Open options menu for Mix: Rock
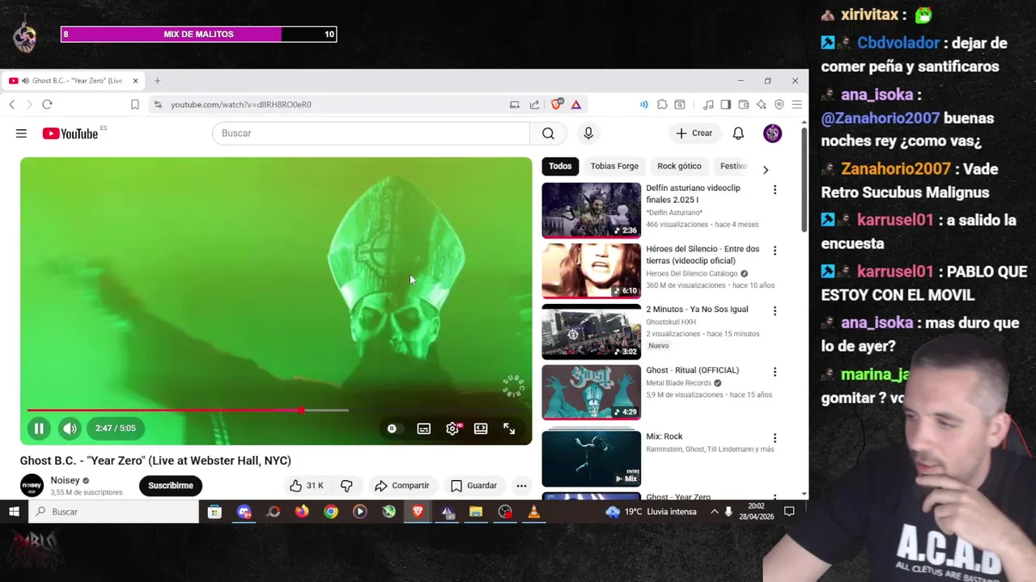 point(775,438)
